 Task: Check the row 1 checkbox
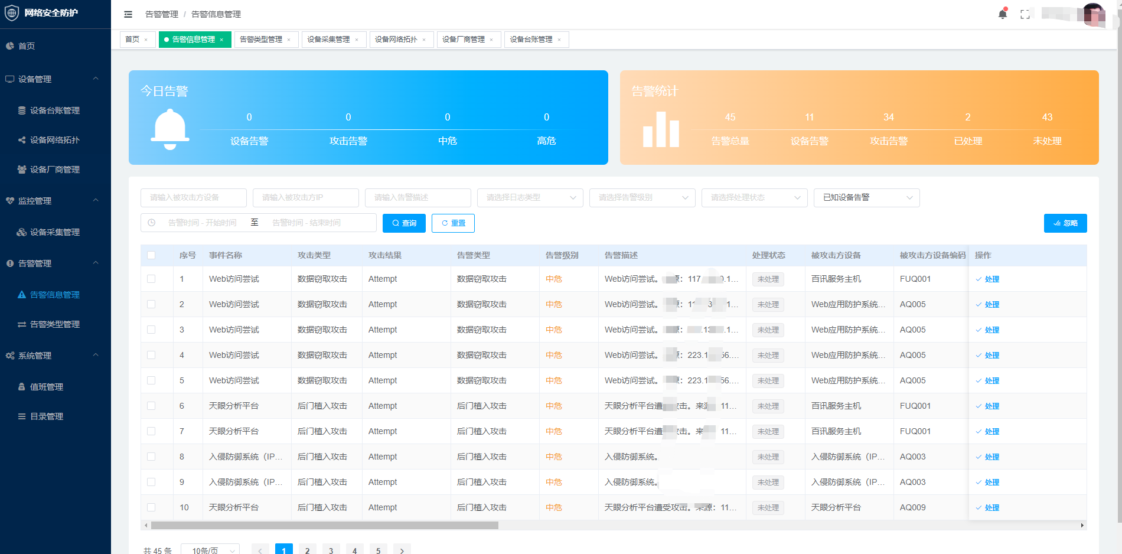click(151, 279)
